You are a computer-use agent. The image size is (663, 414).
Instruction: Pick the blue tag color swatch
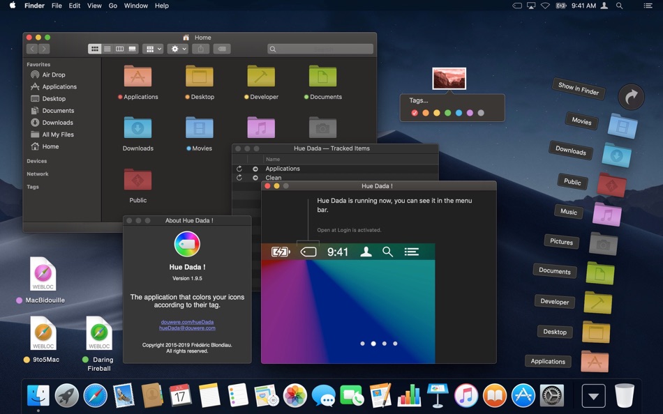click(x=459, y=113)
